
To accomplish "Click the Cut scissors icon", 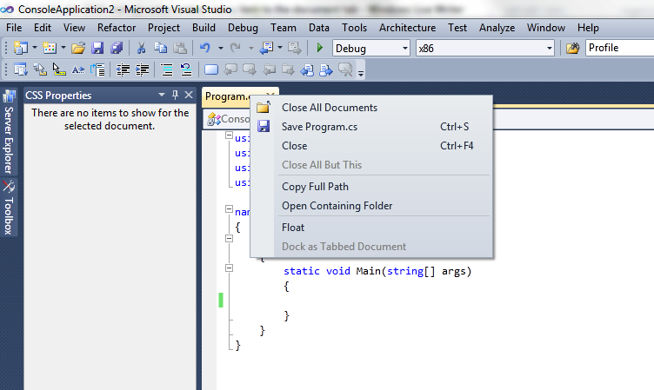I will [141, 48].
